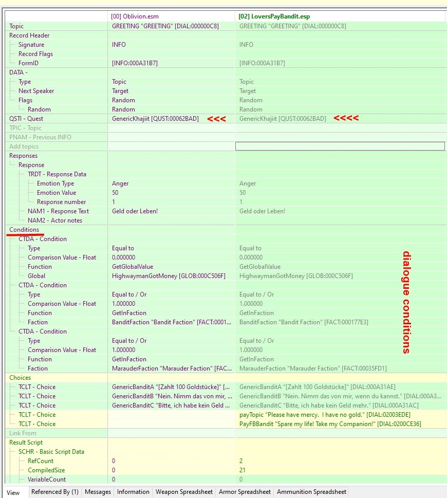Select the Signature row label
The image size is (447, 498).
click(31, 45)
